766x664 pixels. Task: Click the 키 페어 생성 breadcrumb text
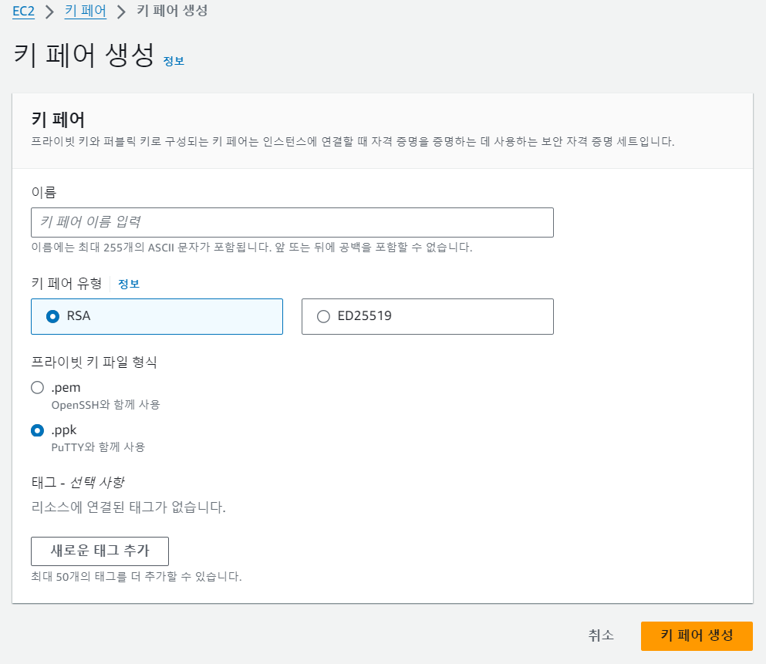point(172,11)
